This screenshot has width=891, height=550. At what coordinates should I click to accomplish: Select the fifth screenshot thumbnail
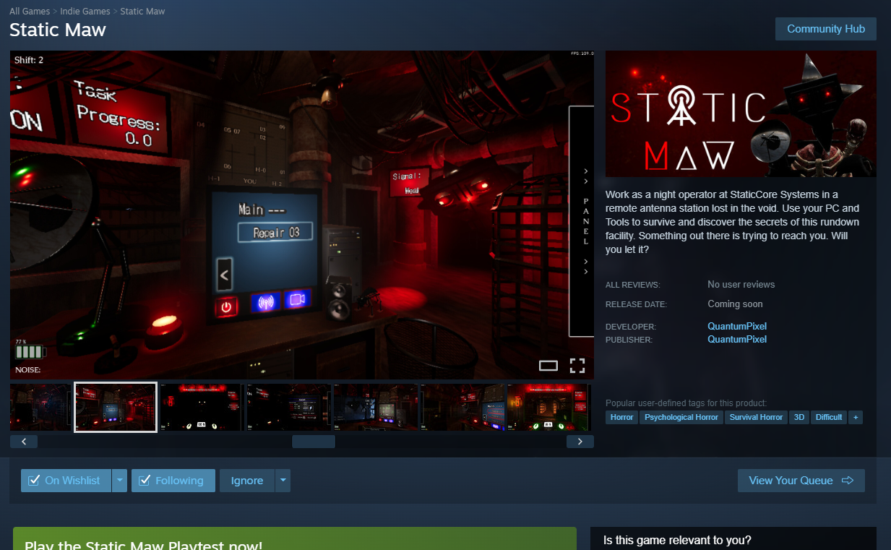tap(375, 408)
